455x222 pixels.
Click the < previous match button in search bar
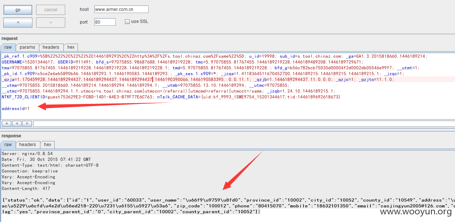[x=16, y=124]
